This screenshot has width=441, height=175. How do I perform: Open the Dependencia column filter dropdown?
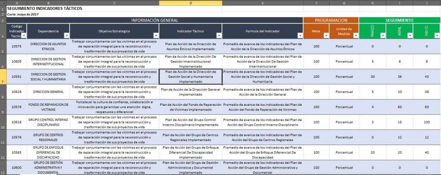point(66,36)
